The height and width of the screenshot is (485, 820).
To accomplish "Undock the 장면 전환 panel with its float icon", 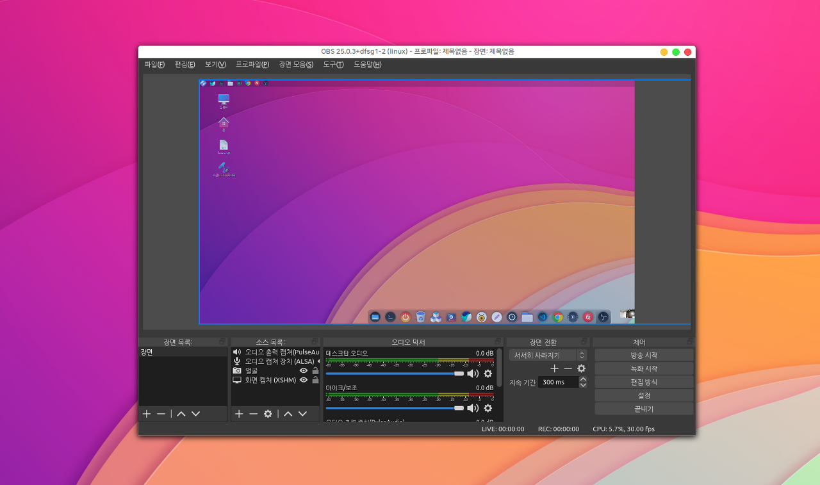I will 584,341.
